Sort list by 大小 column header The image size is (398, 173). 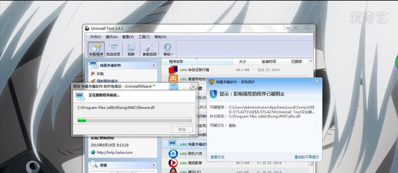click(243, 62)
